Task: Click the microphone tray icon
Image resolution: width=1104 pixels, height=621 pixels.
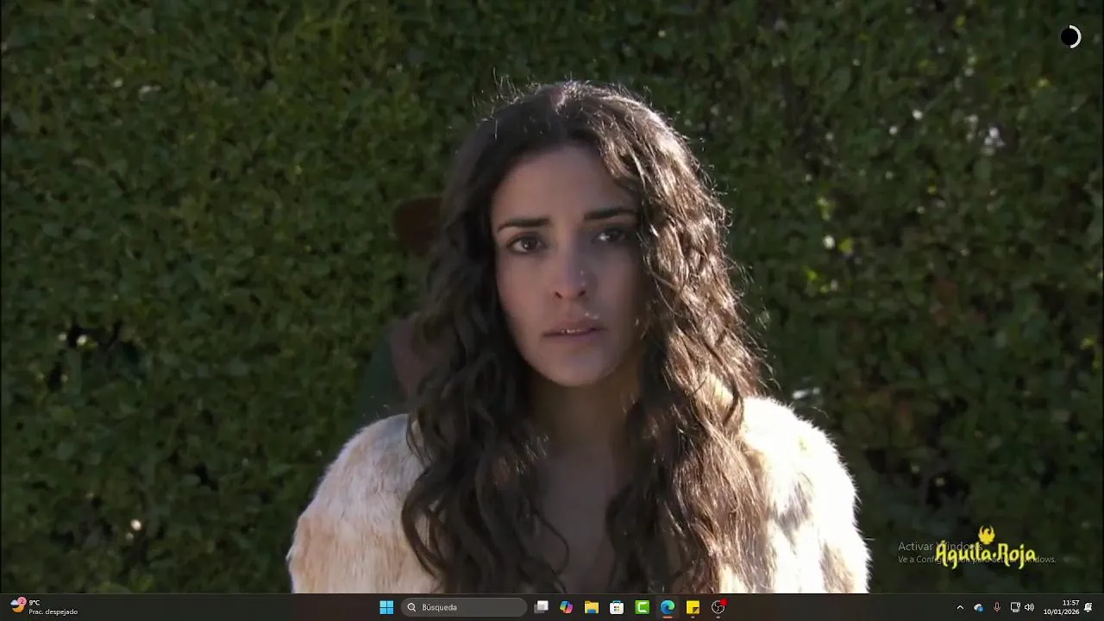Action: [997, 607]
